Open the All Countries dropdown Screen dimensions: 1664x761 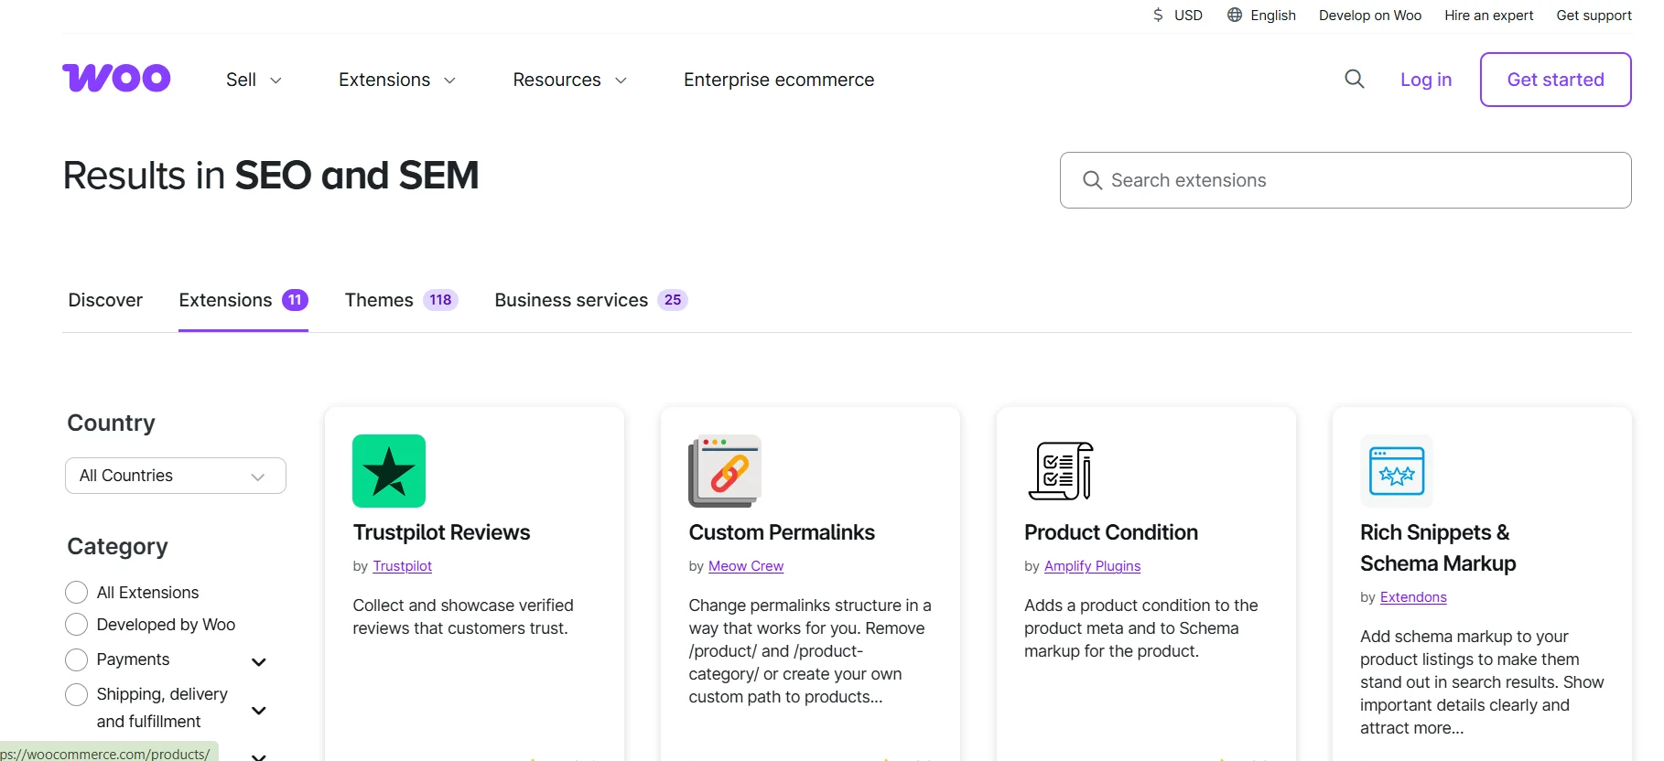pos(176,476)
